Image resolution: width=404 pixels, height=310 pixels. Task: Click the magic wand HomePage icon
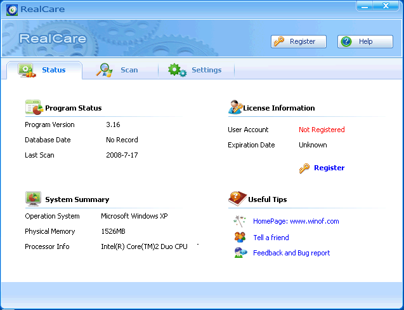click(240, 221)
